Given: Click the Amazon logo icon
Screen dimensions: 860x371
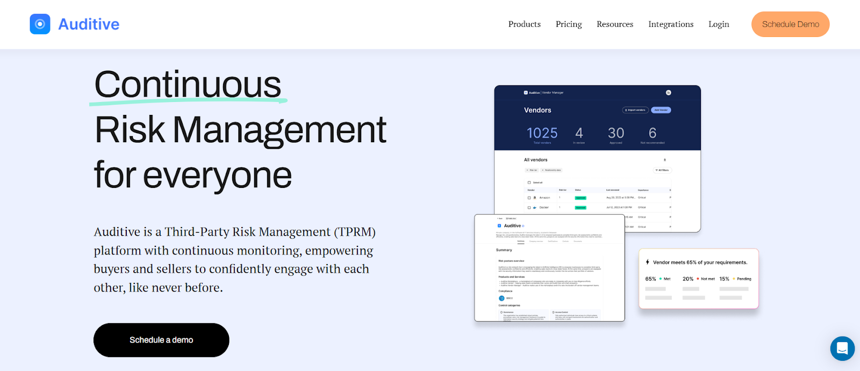Looking at the screenshot, I should (x=534, y=198).
